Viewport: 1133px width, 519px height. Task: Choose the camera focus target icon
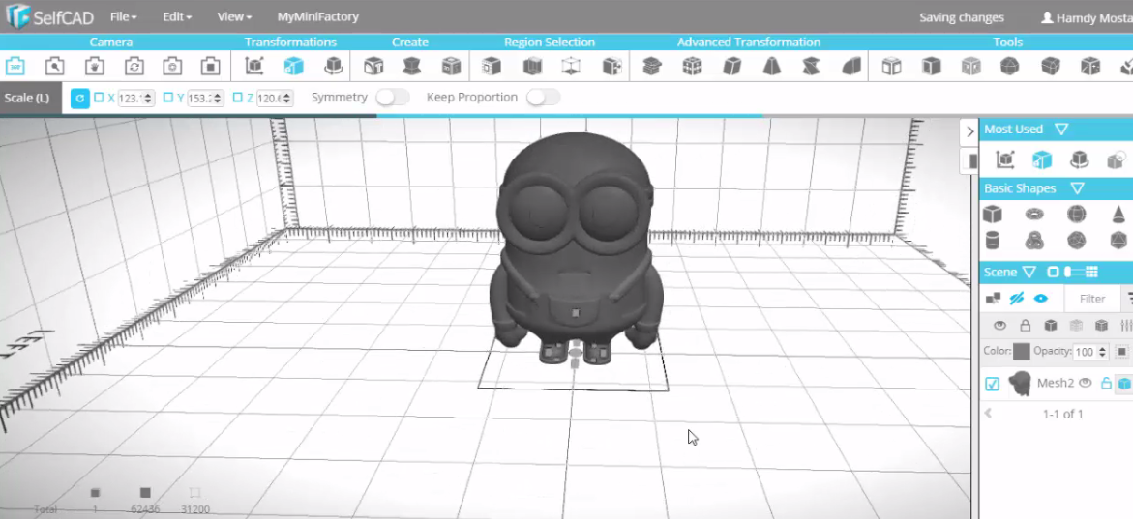172,67
